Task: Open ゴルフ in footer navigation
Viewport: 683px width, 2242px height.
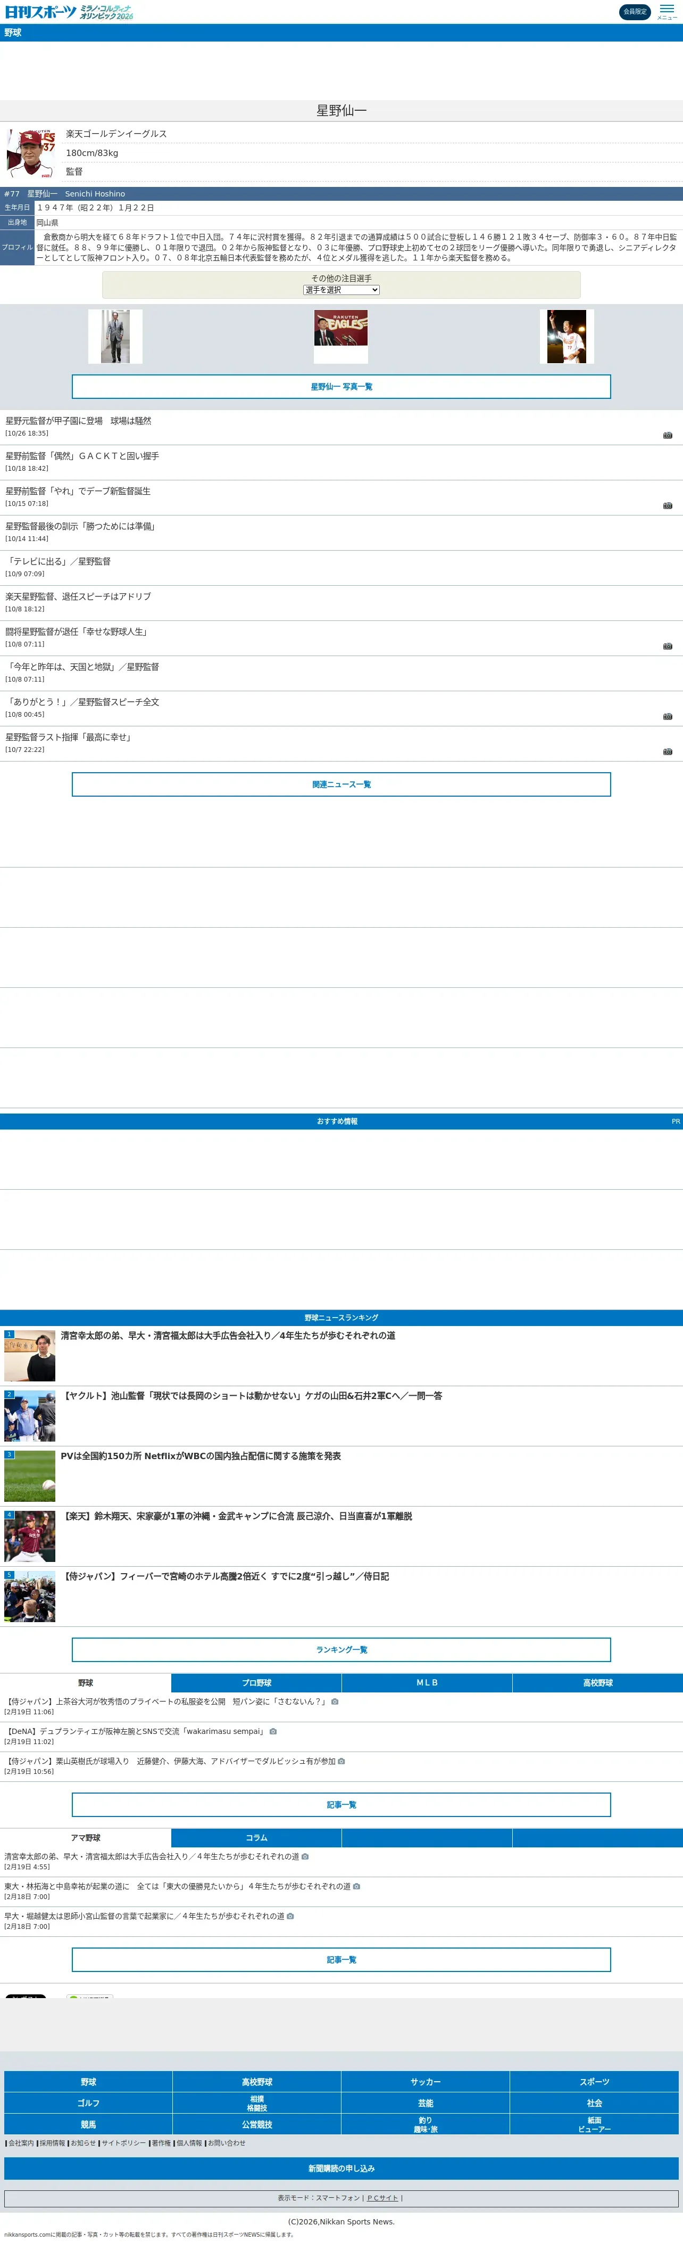Action: (89, 2103)
